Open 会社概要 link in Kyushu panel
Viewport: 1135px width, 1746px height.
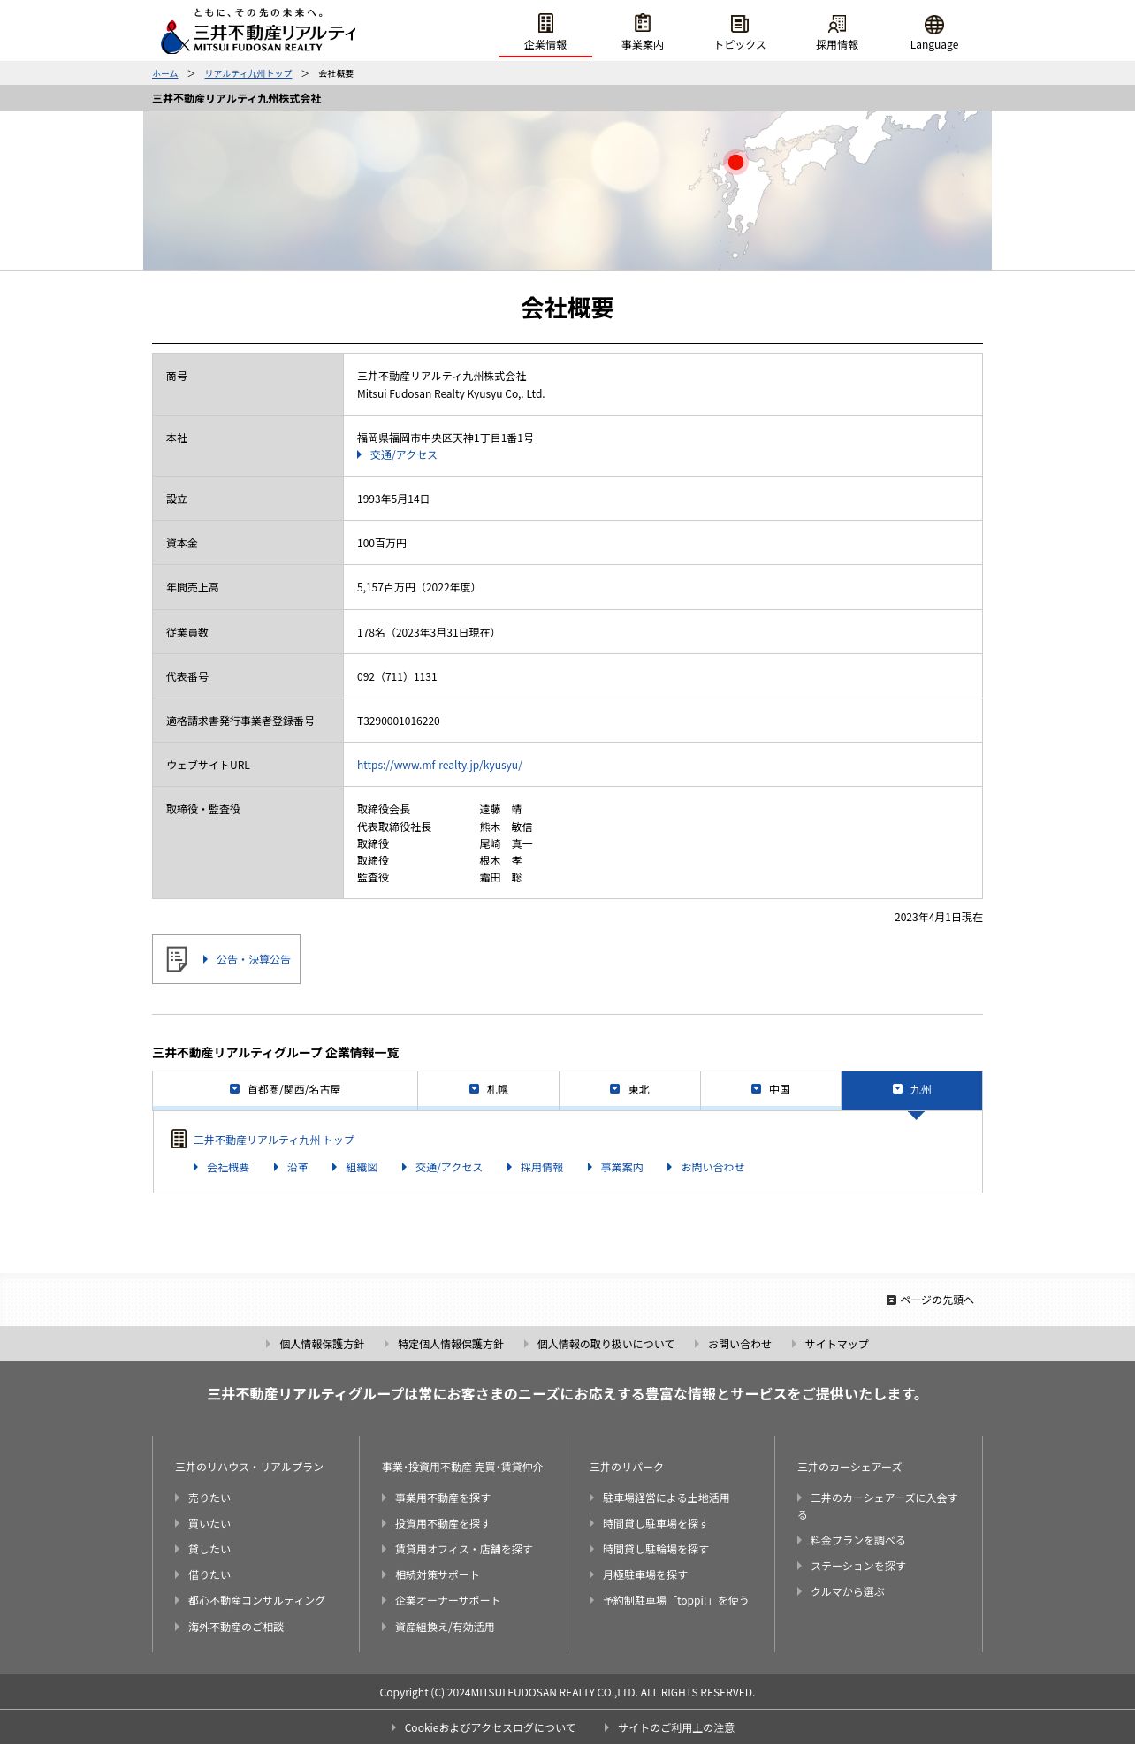click(x=228, y=1167)
